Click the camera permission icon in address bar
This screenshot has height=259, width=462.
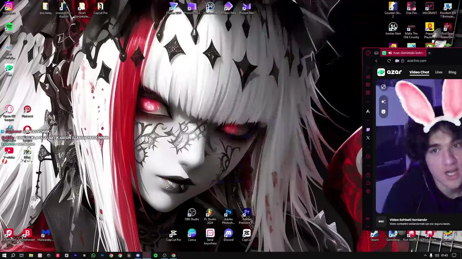click(397, 61)
